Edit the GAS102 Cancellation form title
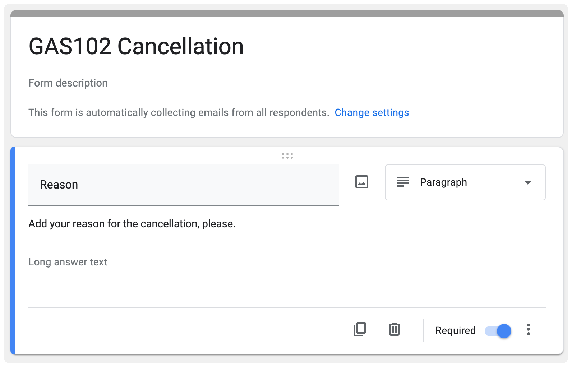 point(136,47)
